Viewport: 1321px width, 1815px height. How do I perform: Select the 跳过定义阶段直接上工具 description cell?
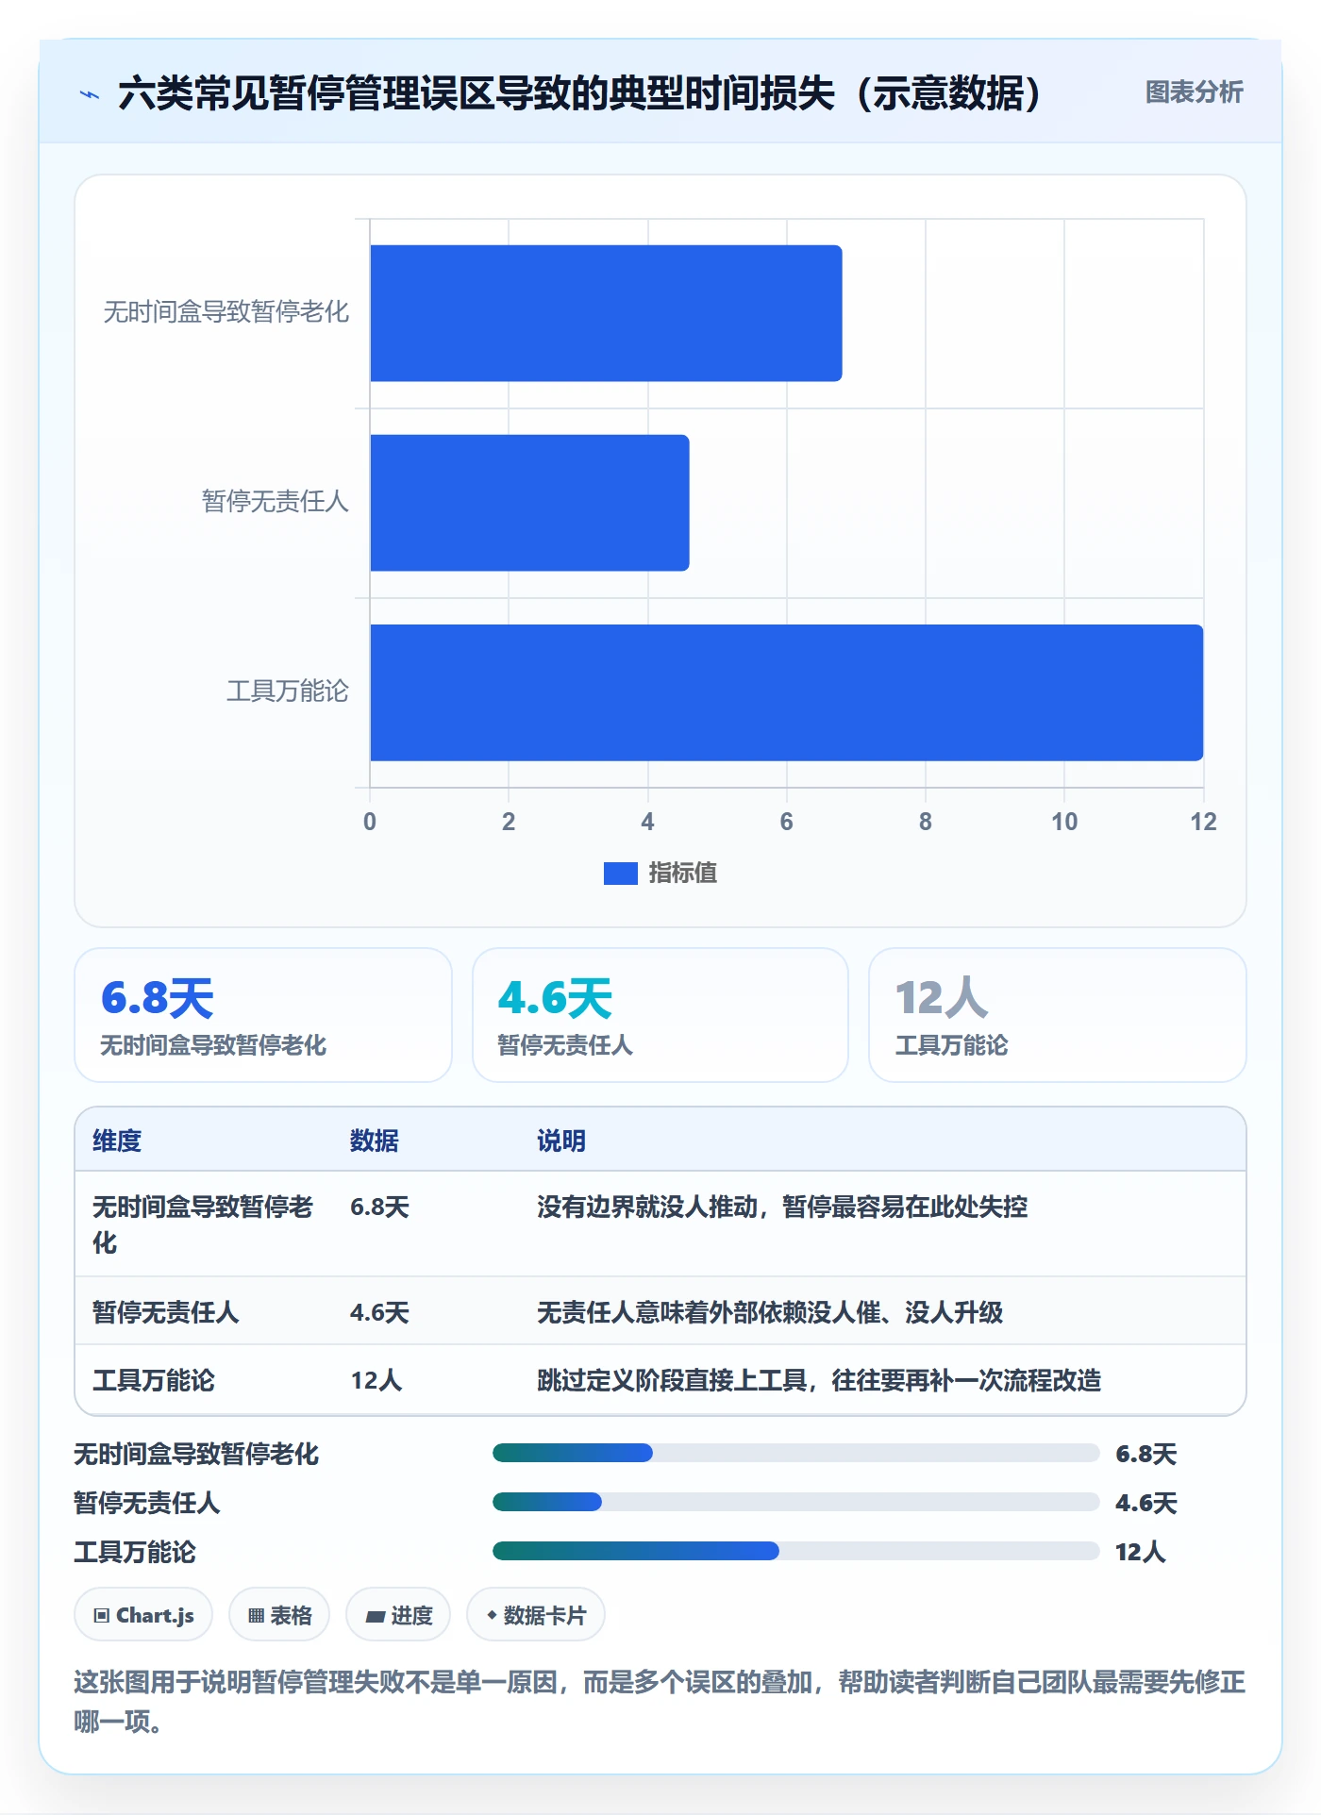click(819, 1380)
